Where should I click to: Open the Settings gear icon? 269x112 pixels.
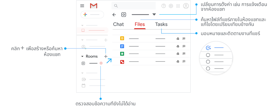click(171, 6)
